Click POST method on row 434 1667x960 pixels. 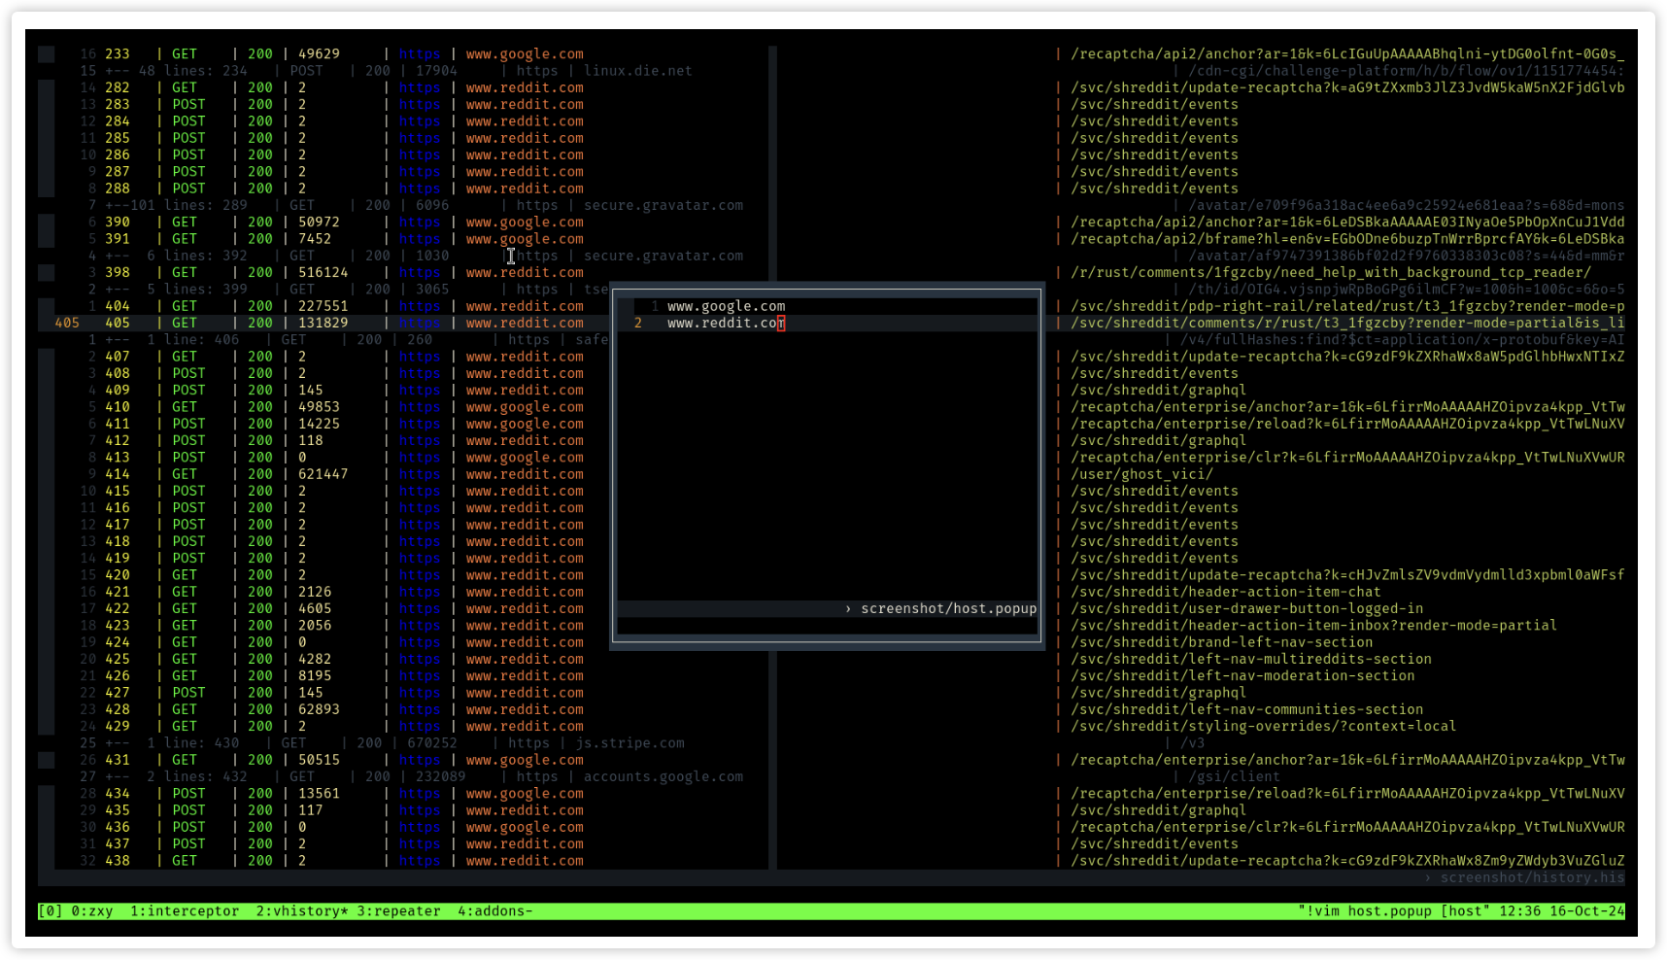click(188, 794)
